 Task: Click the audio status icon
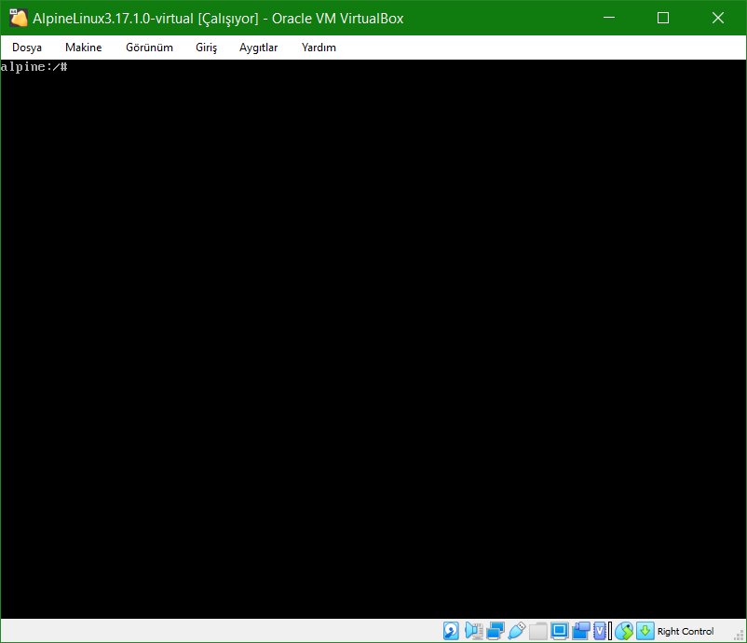pos(473,631)
